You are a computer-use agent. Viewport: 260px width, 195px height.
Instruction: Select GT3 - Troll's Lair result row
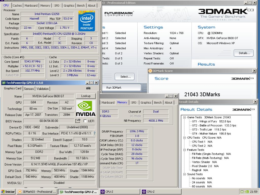point(209,129)
